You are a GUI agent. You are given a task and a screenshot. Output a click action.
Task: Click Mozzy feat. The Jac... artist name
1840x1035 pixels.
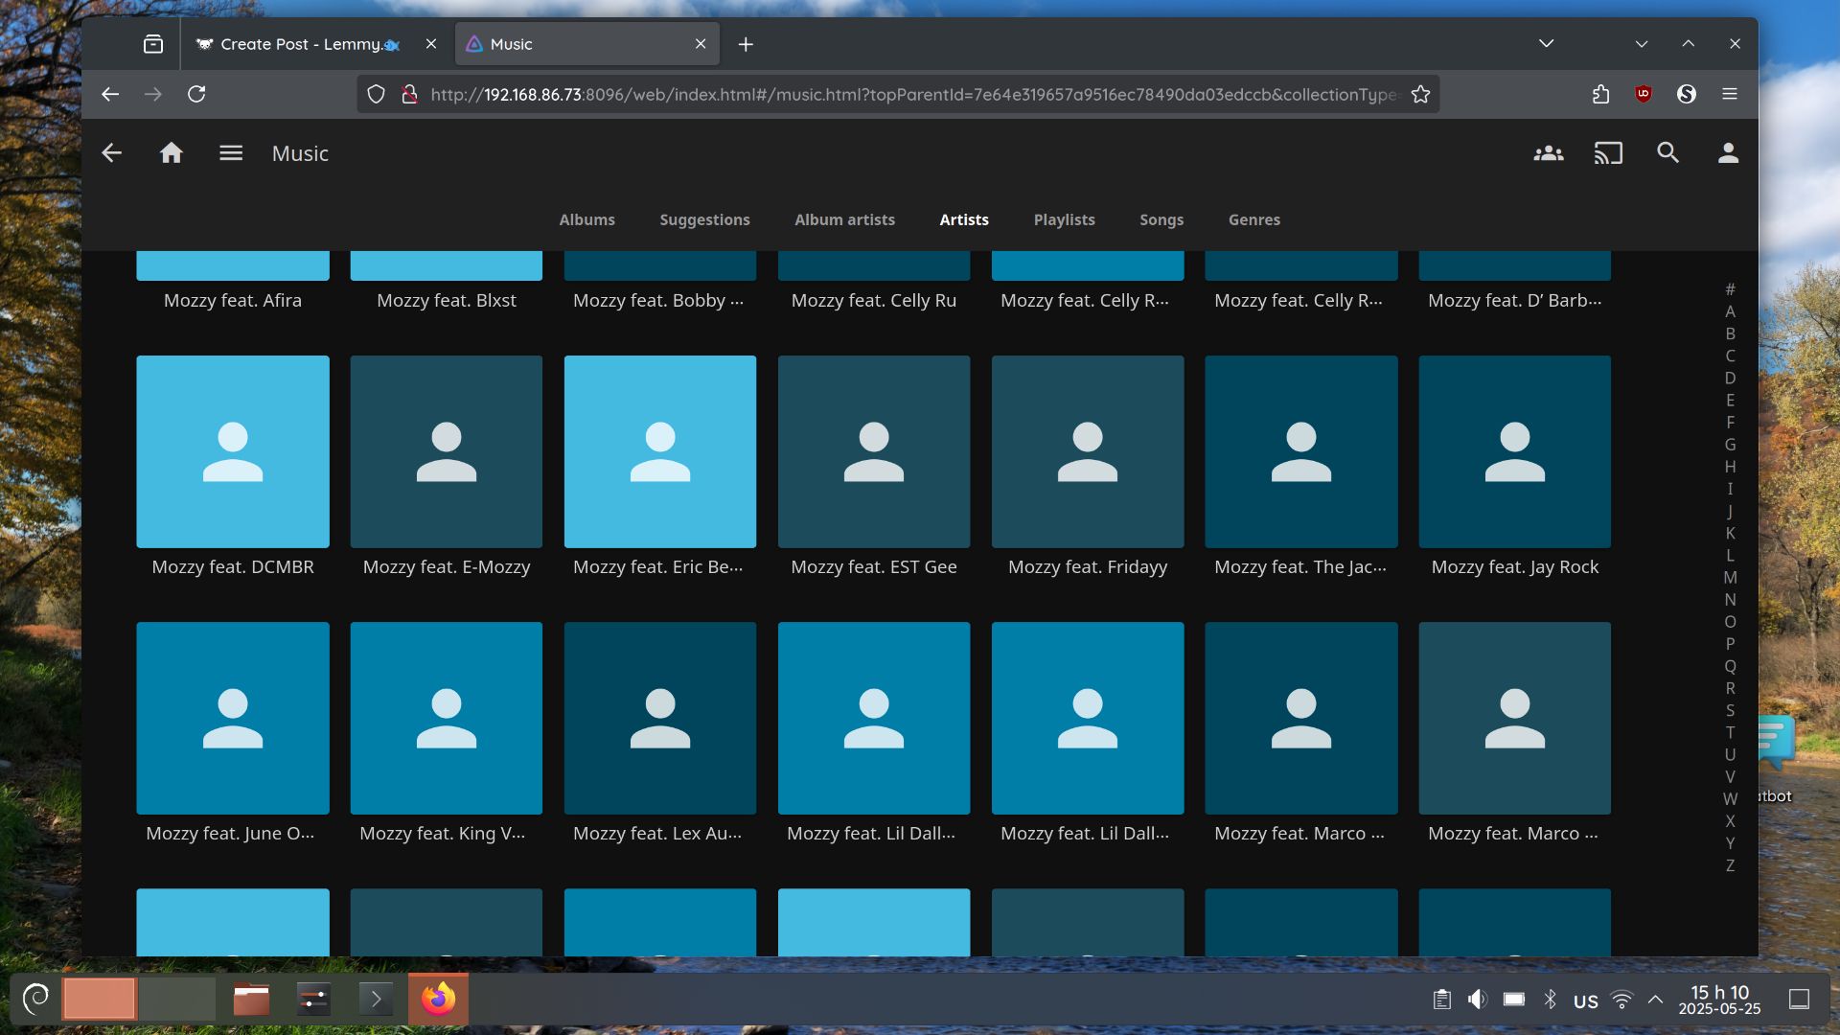(1300, 566)
